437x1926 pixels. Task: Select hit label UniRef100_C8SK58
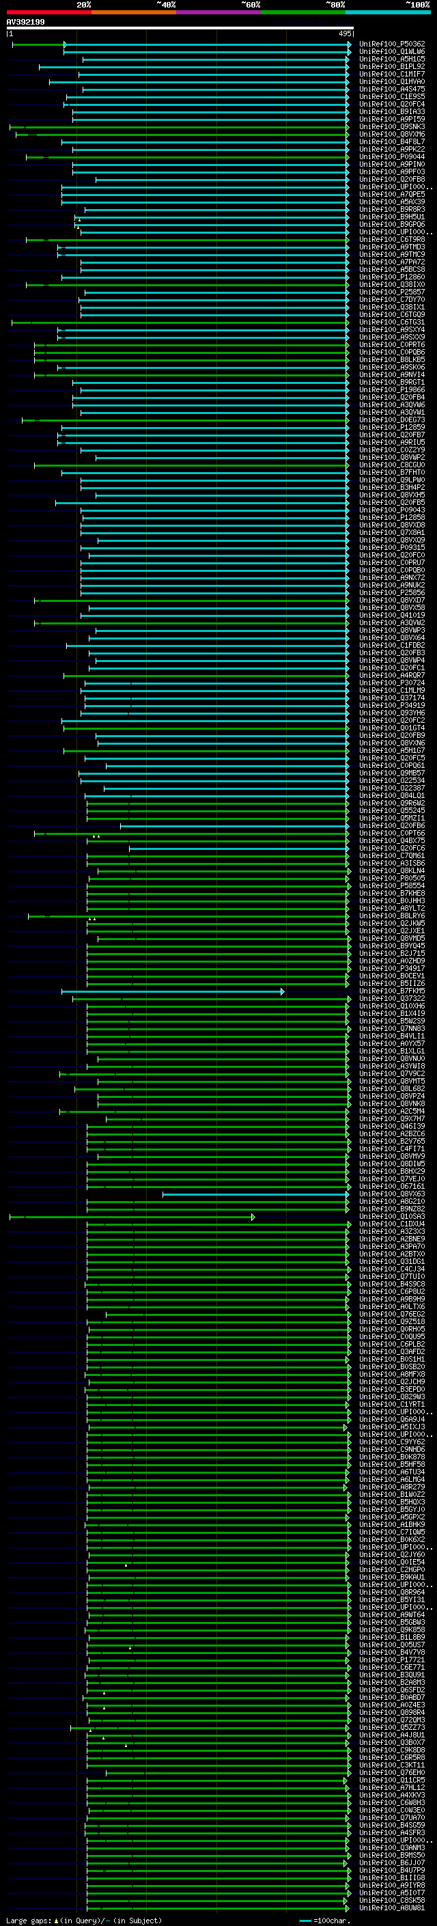click(x=392, y=1901)
